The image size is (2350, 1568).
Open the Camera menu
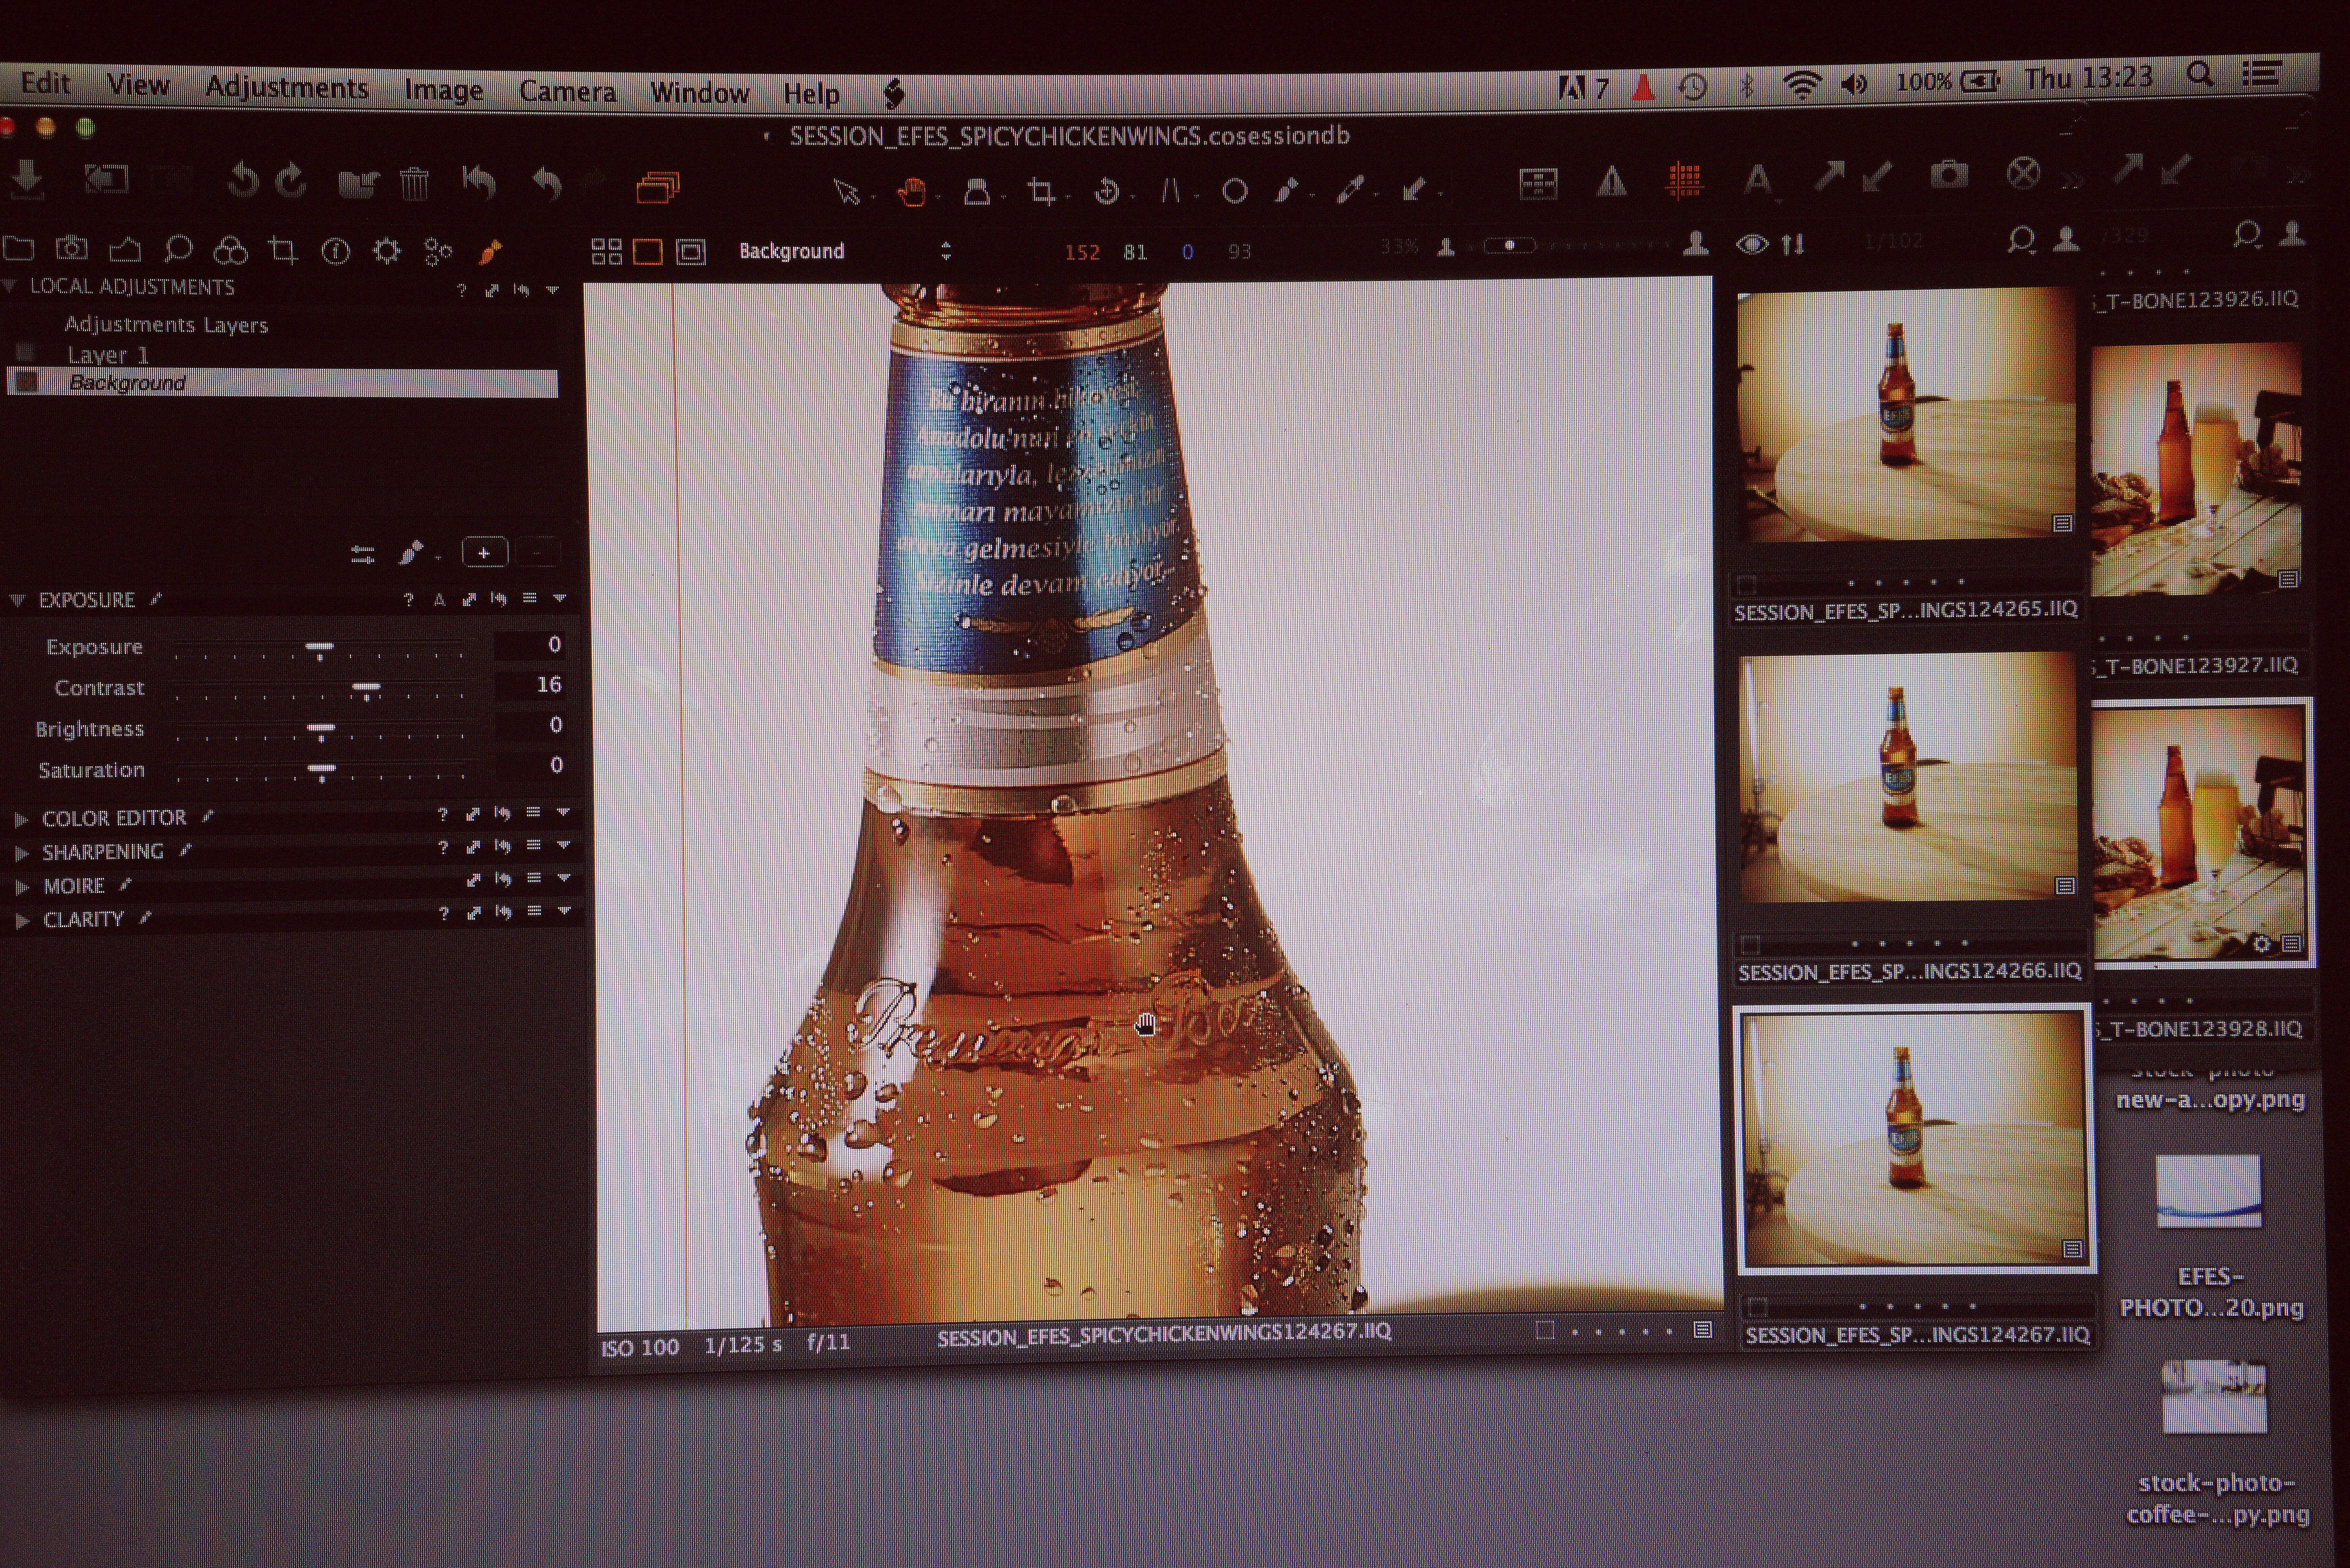[x=567, y=91]
